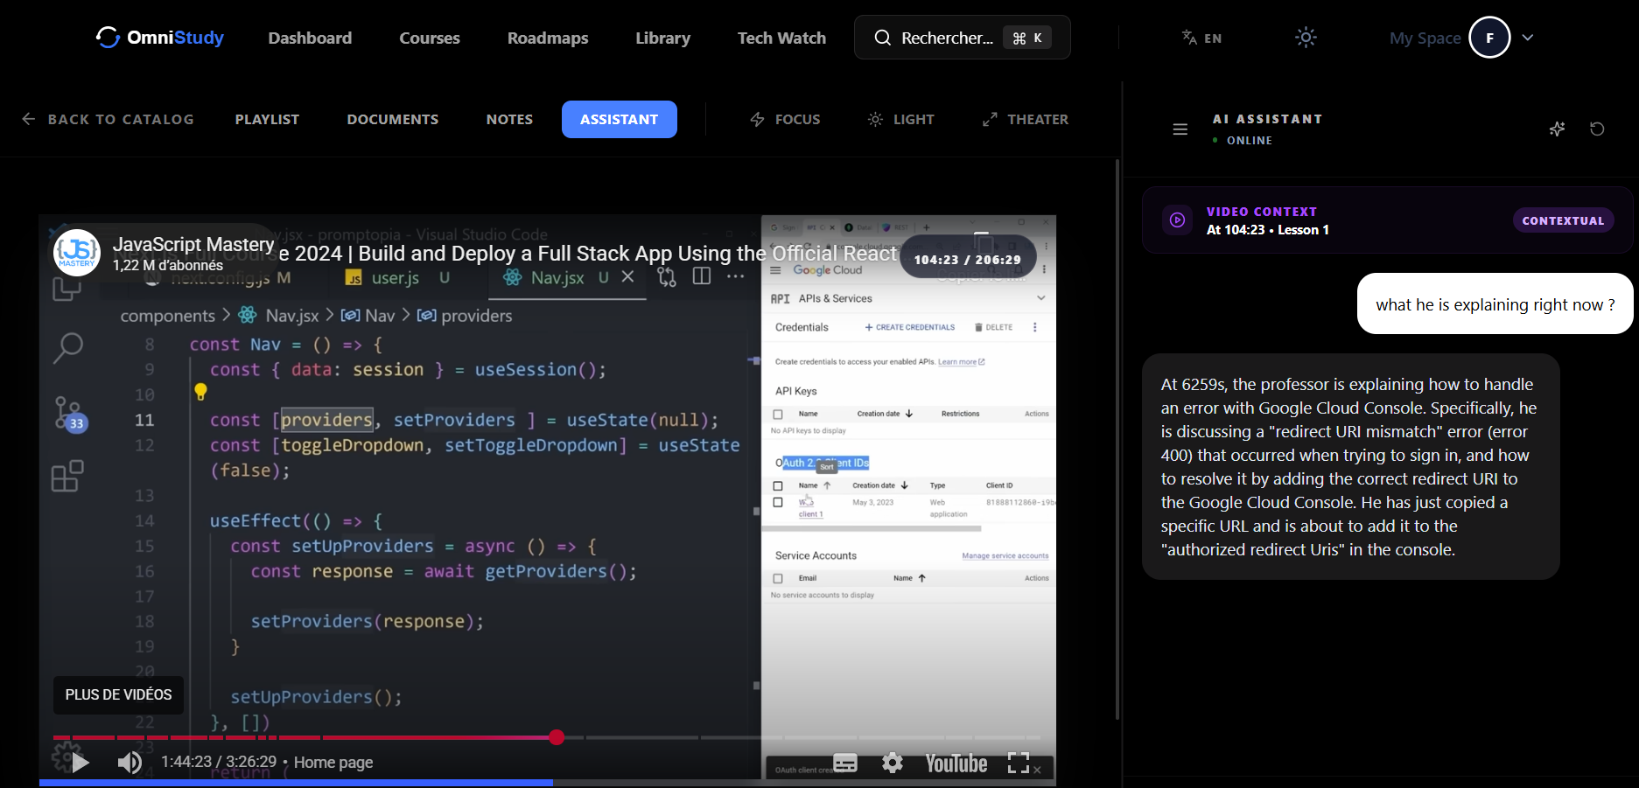Open the DOCUMENTS tab
Image resolution: width=1639 pixels, height=788 pixels.
click(392, 120)
